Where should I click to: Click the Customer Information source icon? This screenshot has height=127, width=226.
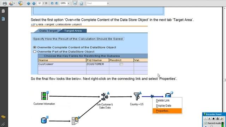point(44,96)
